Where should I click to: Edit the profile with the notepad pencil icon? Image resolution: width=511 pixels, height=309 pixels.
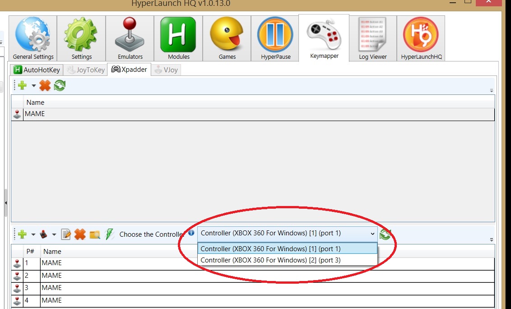[x=66, y=234]
